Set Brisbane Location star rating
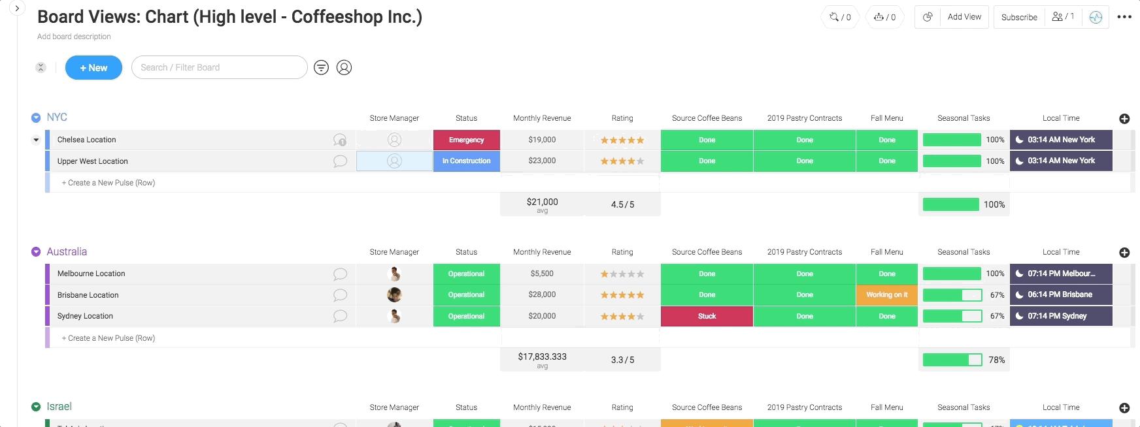 (x=622, y=294)
